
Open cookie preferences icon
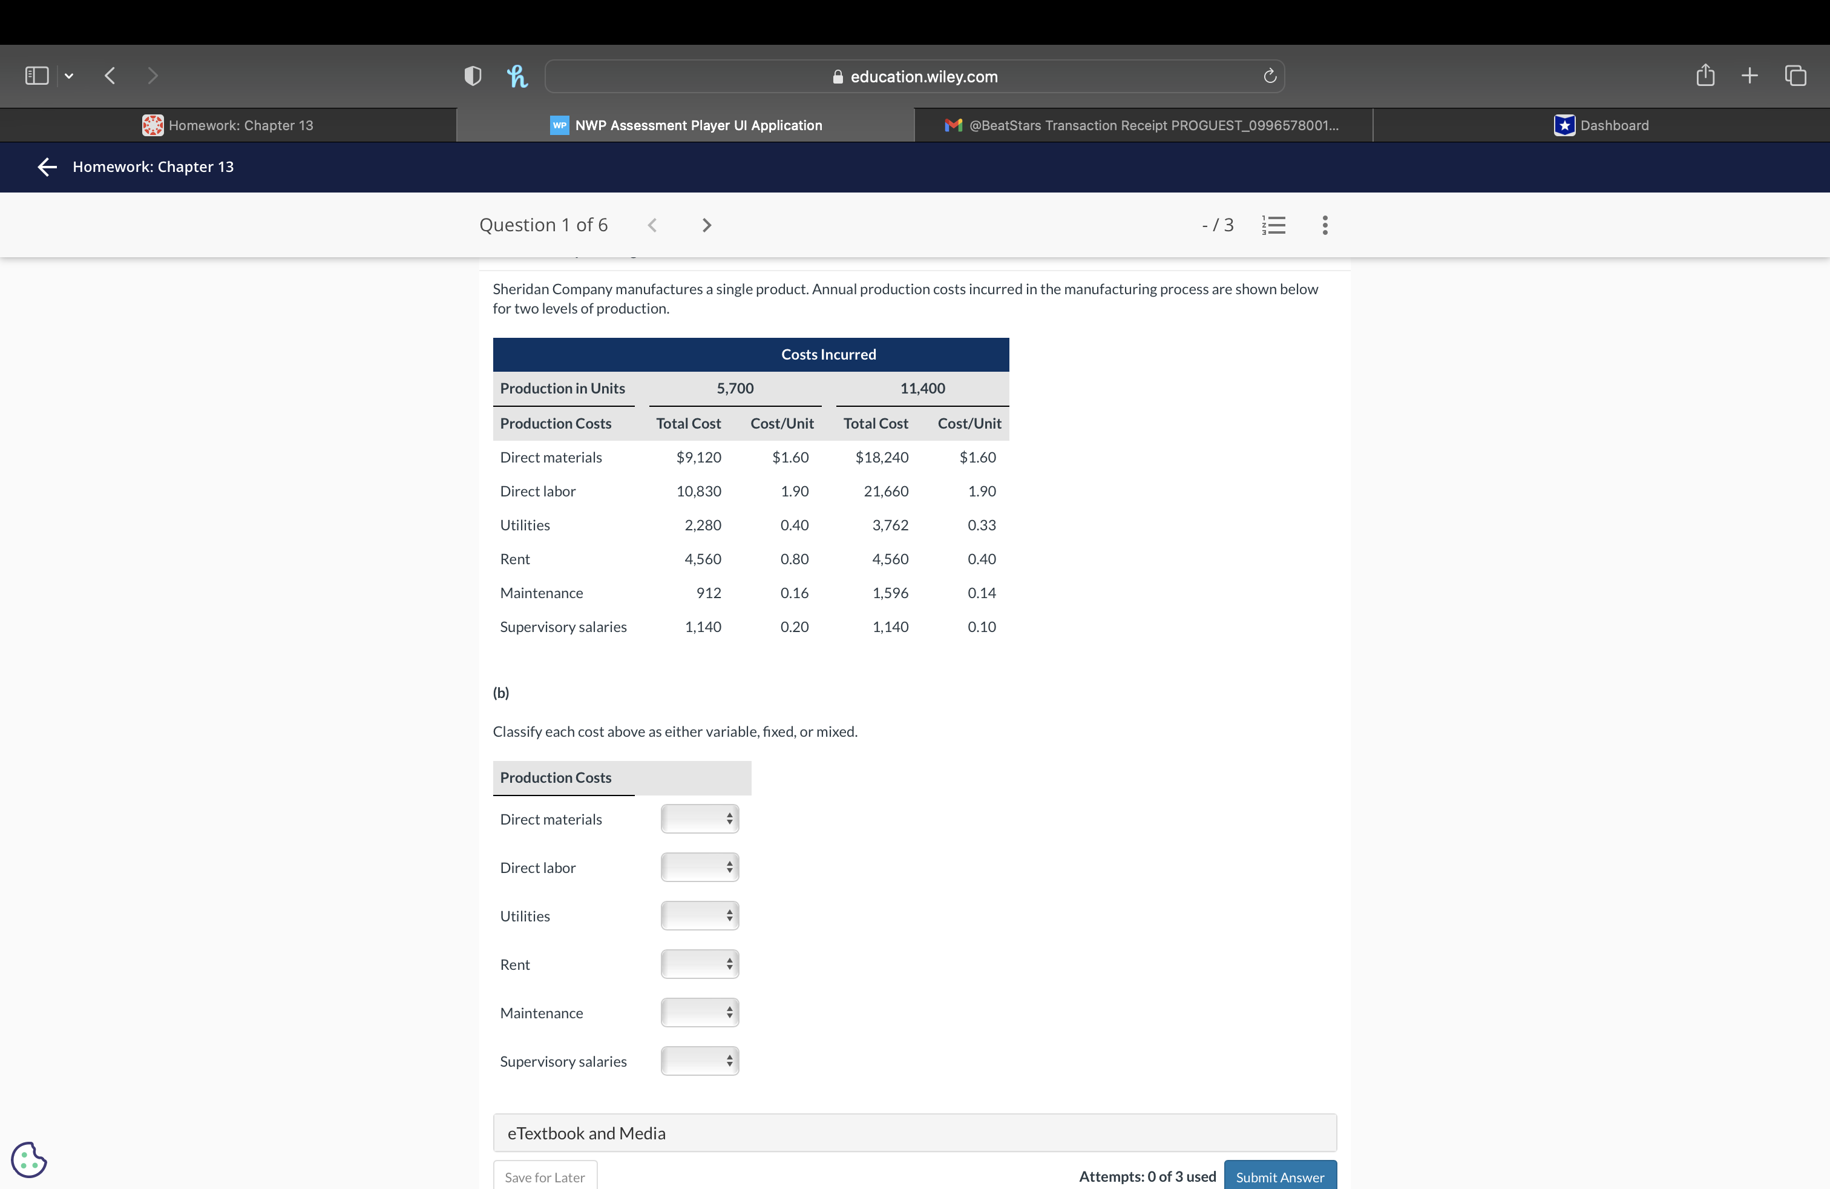coord(29,1159)
